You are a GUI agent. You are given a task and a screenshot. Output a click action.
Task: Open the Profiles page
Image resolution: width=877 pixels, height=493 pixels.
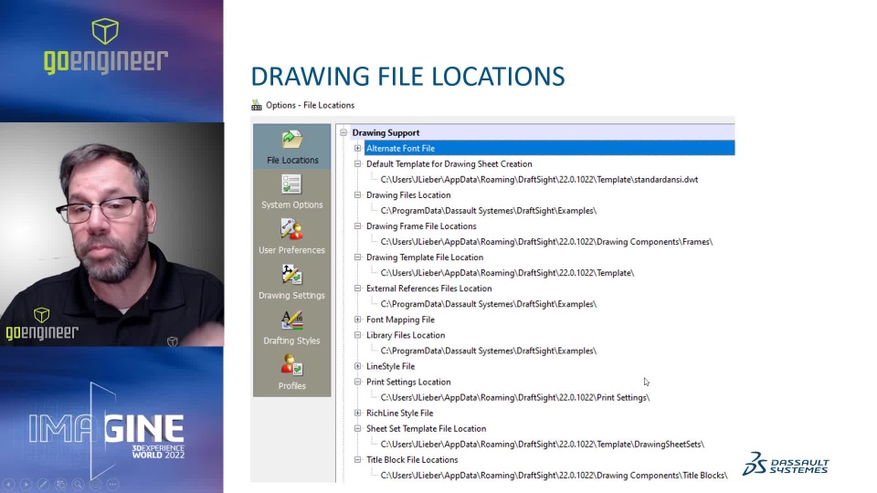pos(292,372)
